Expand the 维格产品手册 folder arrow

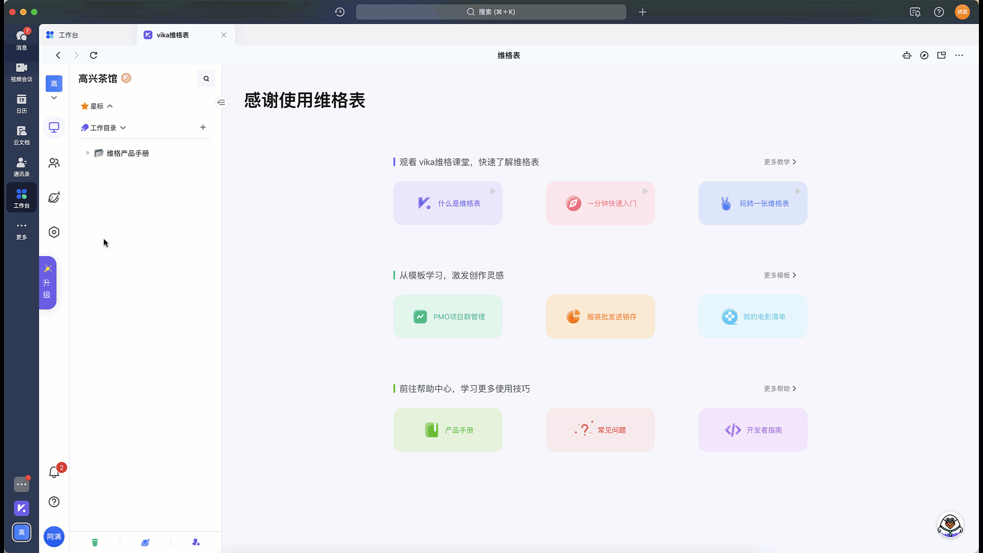click(x=88, y=153)
